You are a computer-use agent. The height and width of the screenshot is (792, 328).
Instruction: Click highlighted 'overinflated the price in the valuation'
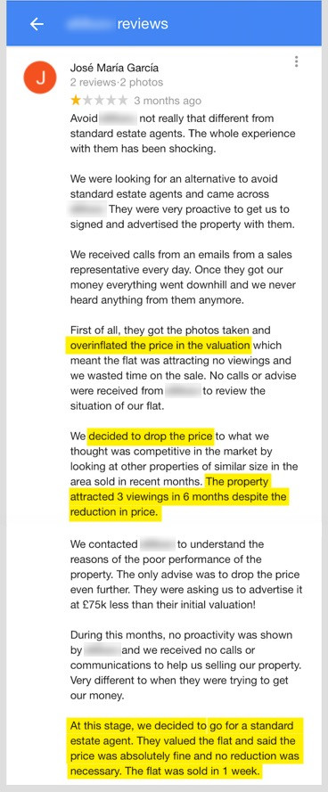(x=158, y=346)
